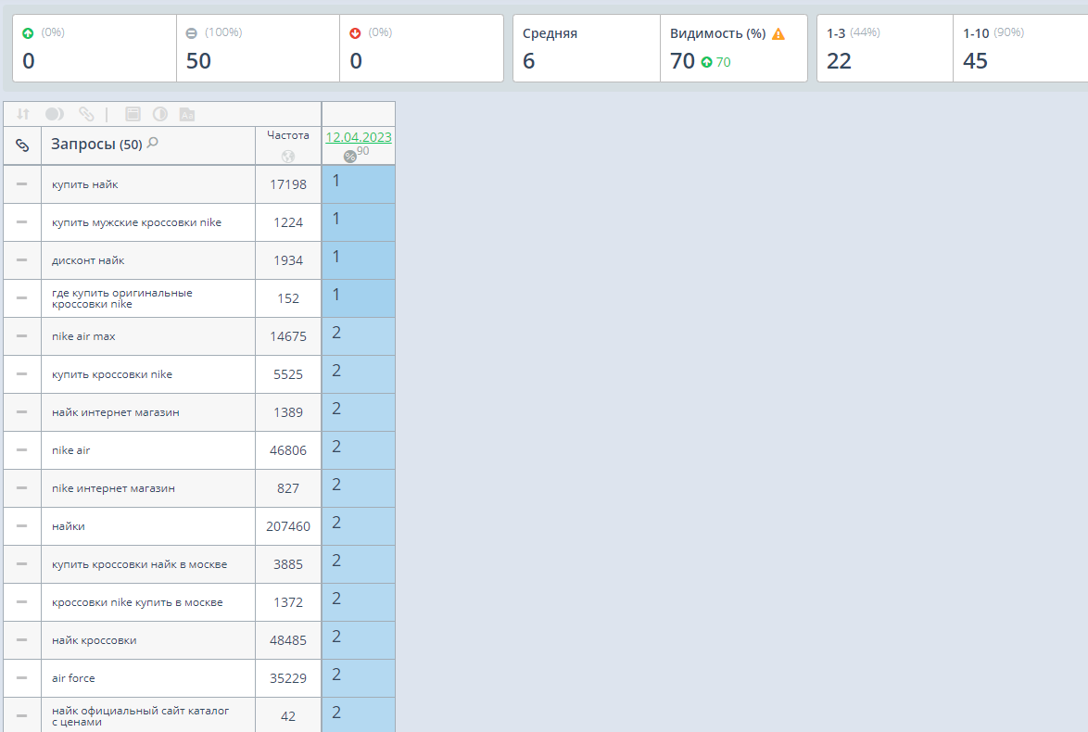This screenshot has height=732, width=1088.
Task: Select query 'купить найк'
Action: click(84, 184)
